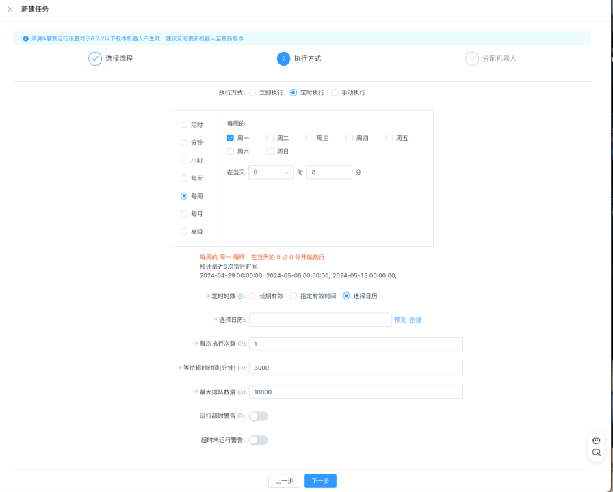613x492 pixels.
Task: Click info icon beside 等待超时时间(分钟)
Action: point(240,368)
